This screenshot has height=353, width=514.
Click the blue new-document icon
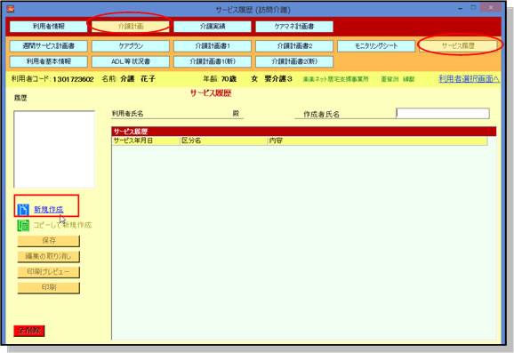tap(23, 210)
